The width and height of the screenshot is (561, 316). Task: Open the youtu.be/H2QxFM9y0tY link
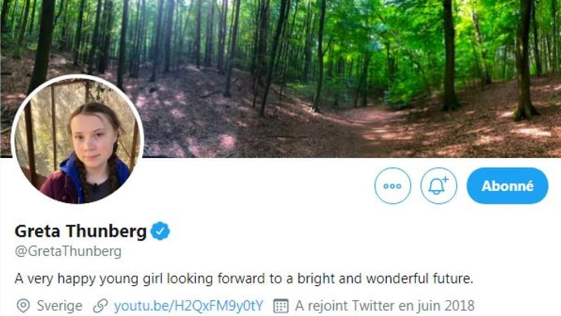(x=188, y=306)
